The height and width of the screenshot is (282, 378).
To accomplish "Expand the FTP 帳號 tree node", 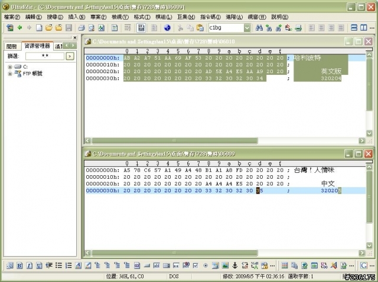I will 10,74.
